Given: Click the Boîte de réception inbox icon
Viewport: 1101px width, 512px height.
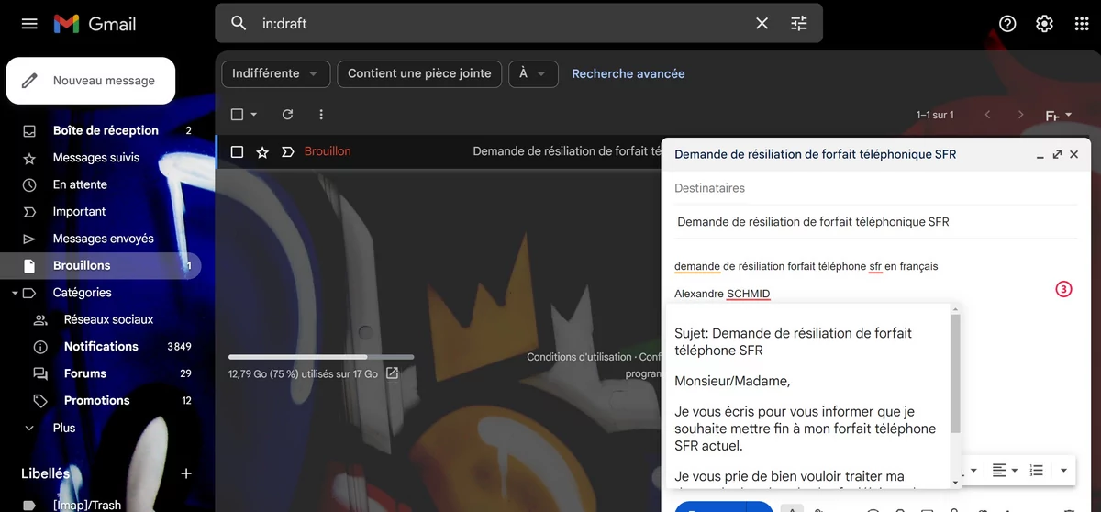Looking at the screenshot, I should 29,130.
